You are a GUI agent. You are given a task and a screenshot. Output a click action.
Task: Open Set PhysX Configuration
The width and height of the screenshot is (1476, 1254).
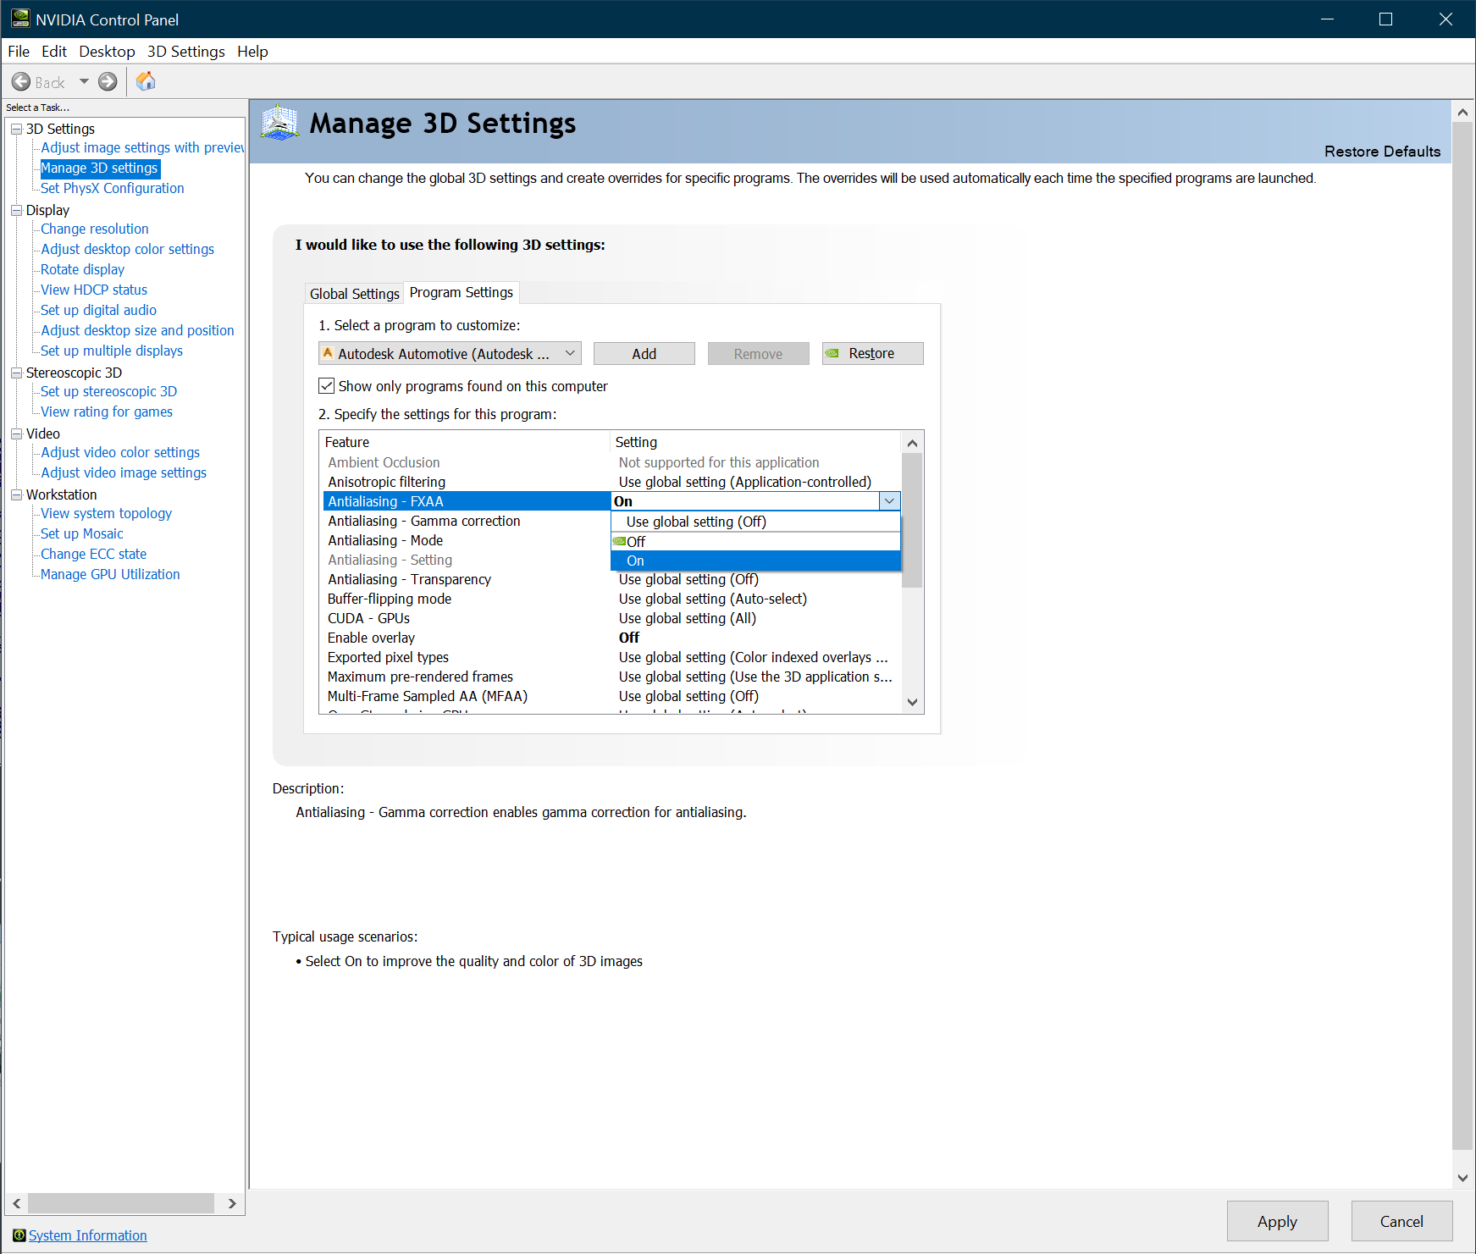(113, 188)
